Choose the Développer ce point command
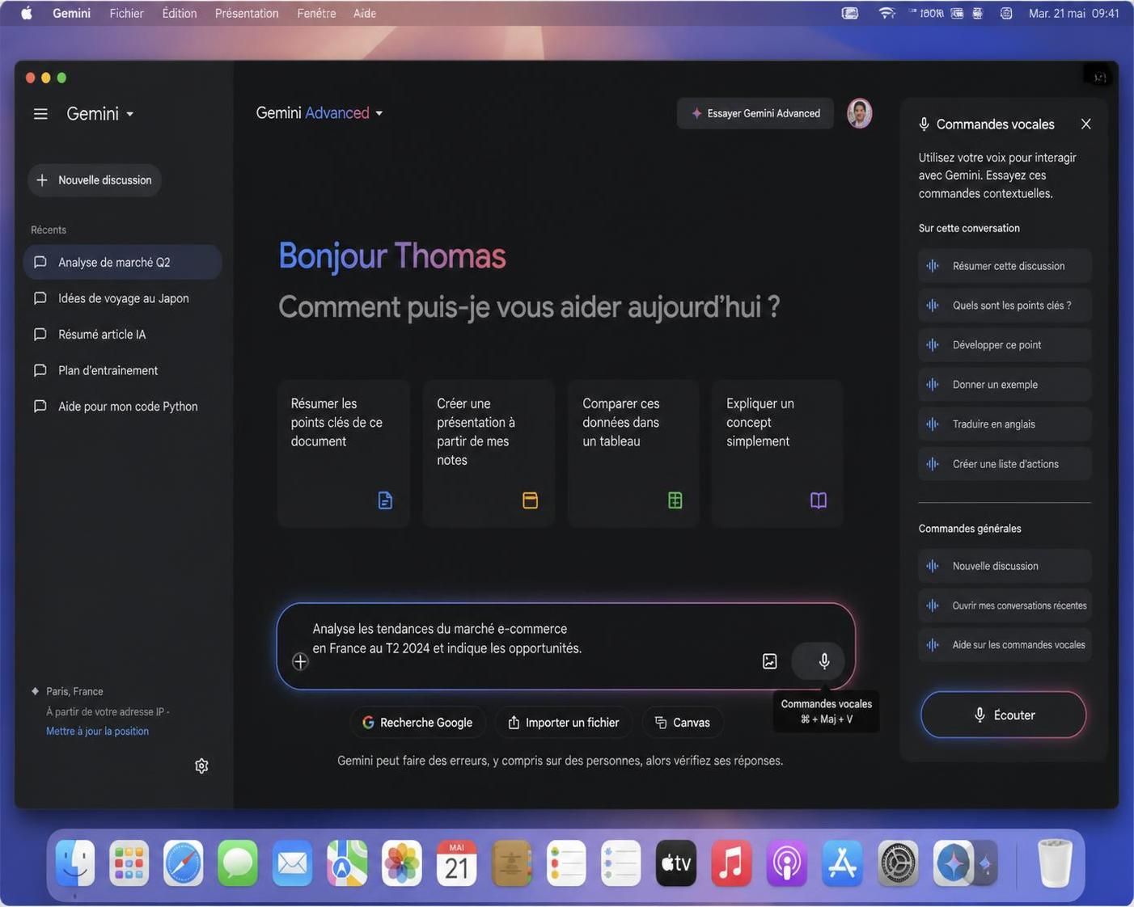This screenshot has width=1134, height=907. [1005, 345]
